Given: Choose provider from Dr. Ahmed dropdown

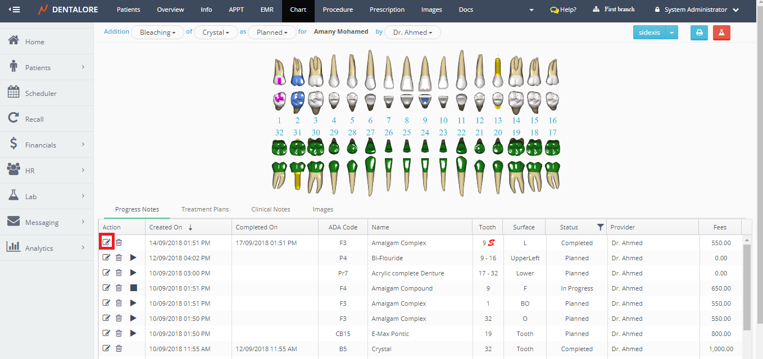Looking at the screenshot, I should click(x=412, y=33).
